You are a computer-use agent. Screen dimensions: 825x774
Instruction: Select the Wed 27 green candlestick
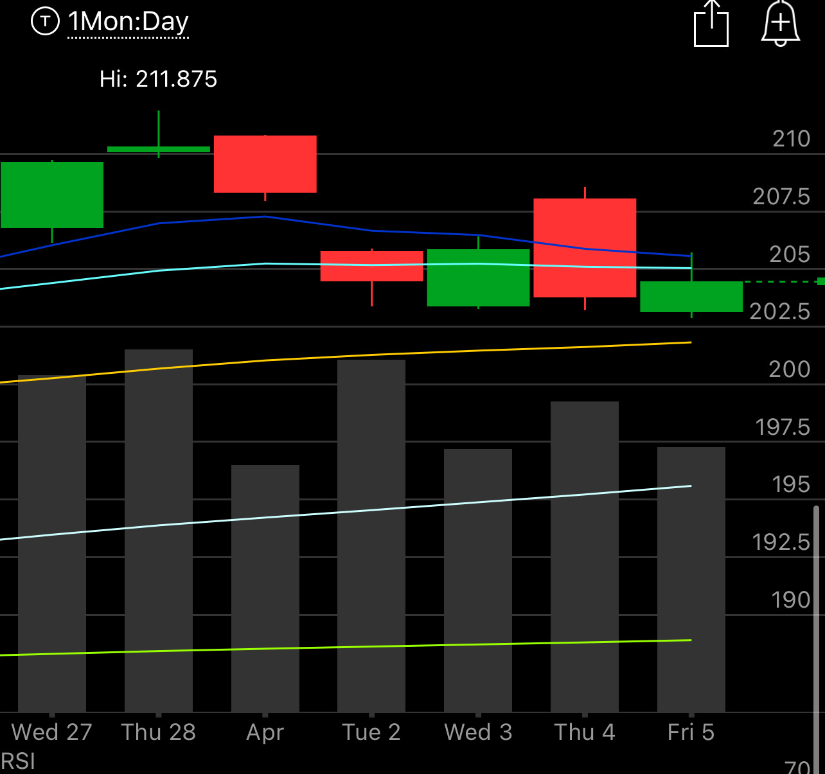[52, 195]
